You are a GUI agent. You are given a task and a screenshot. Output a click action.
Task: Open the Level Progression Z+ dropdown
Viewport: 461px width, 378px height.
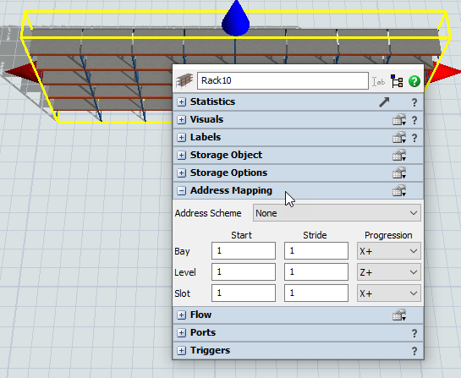coord(388,272)
